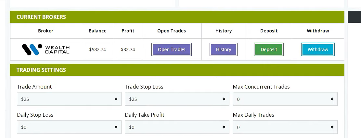Open the Max Concurrent Trades dropdown
Screen dimensions: 361x138
(285, 99)
